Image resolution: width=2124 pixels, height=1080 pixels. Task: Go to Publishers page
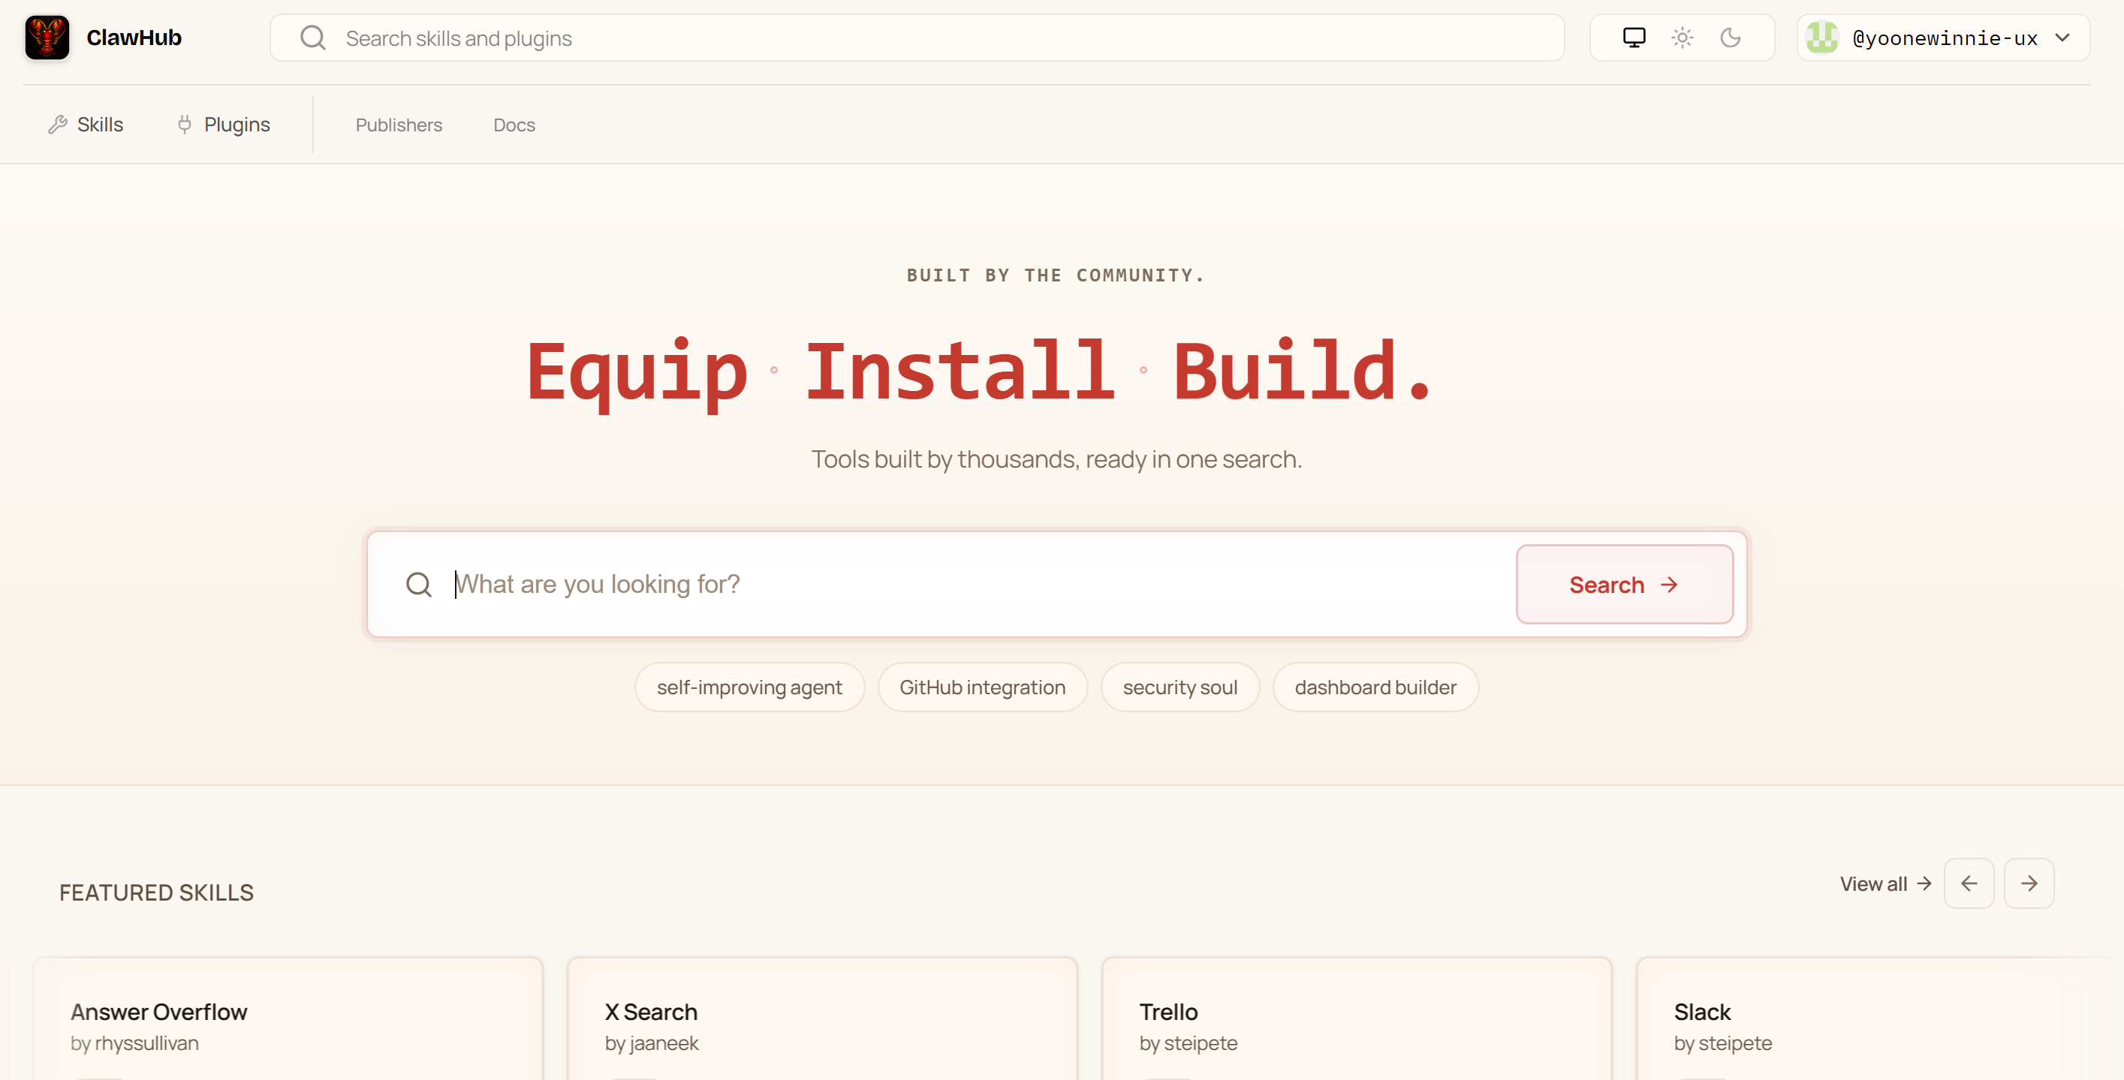click(399, 125)
